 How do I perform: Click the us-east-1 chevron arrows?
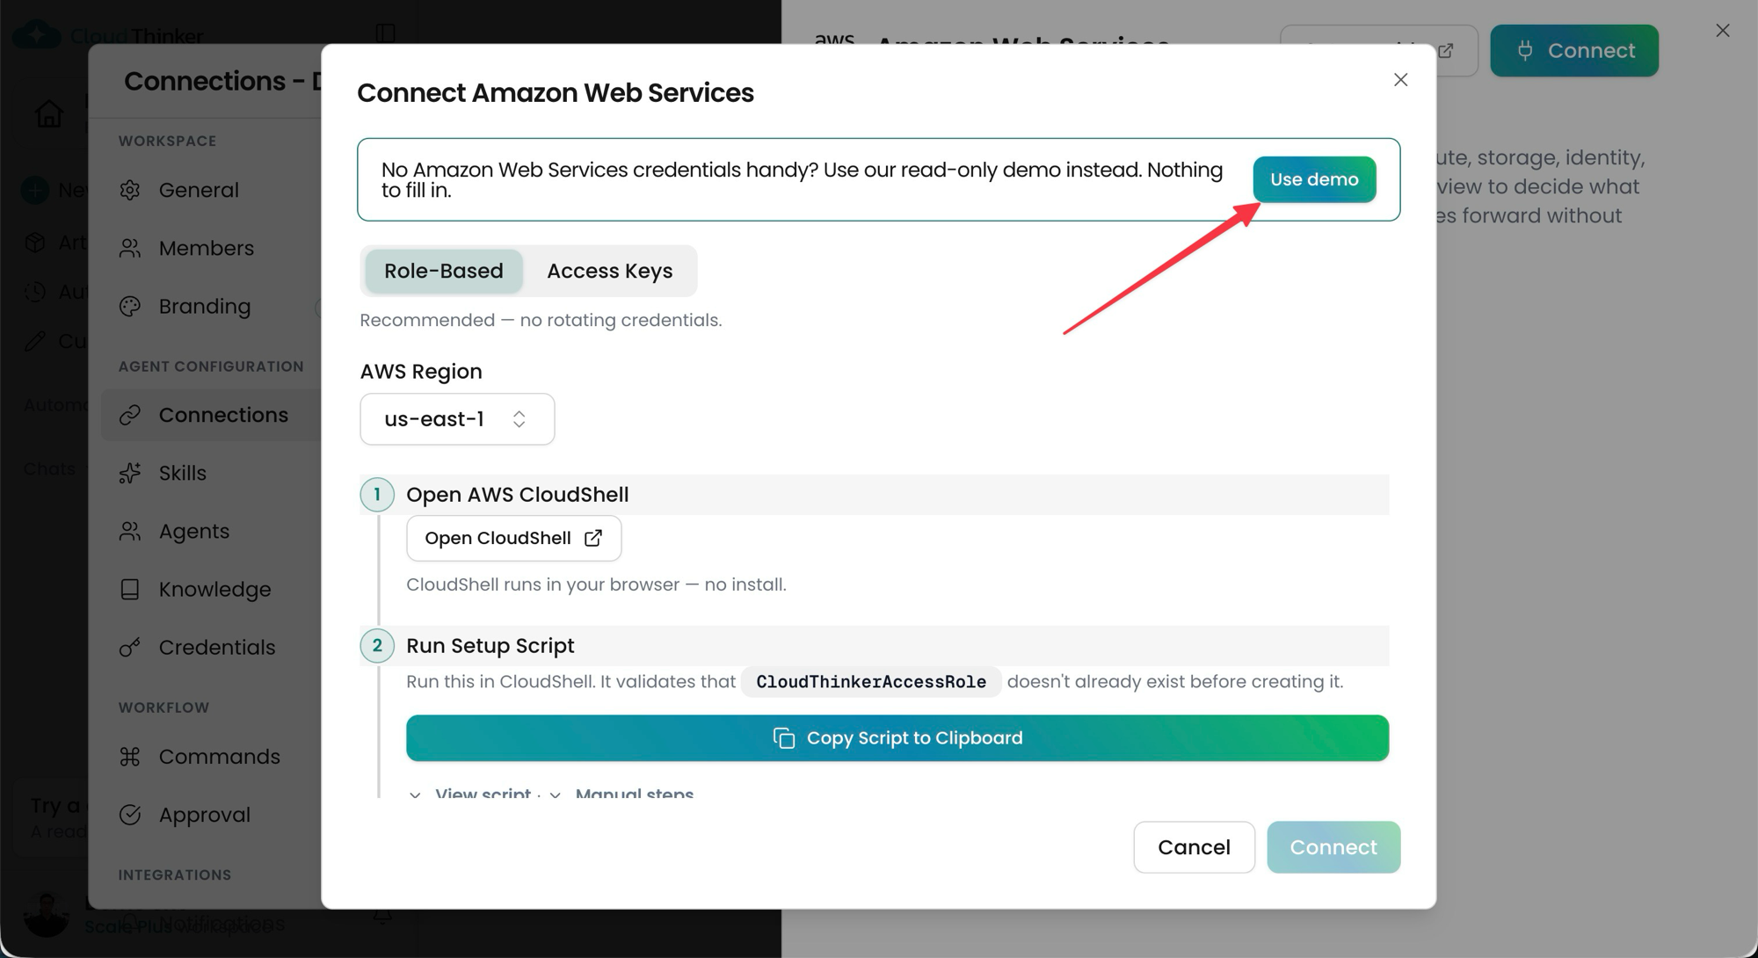click(x=519, y=419)
